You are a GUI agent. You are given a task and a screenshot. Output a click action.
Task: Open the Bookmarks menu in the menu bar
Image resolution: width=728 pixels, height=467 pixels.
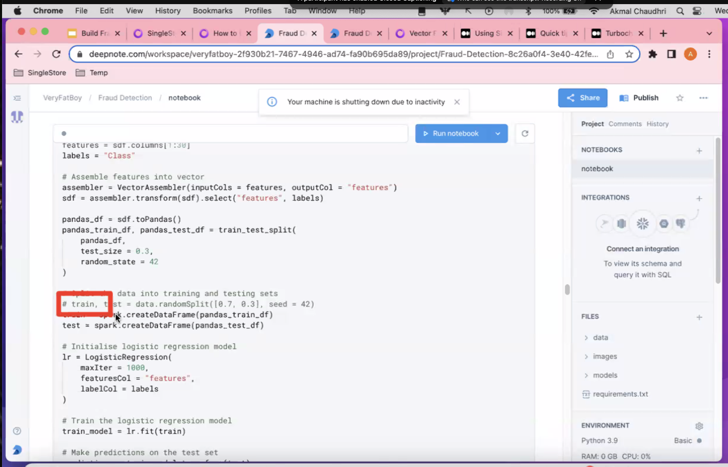point(212,11)
